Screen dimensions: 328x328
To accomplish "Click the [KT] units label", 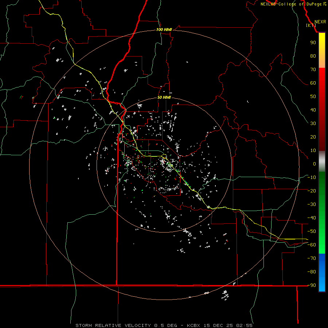I will coord(311,25).
